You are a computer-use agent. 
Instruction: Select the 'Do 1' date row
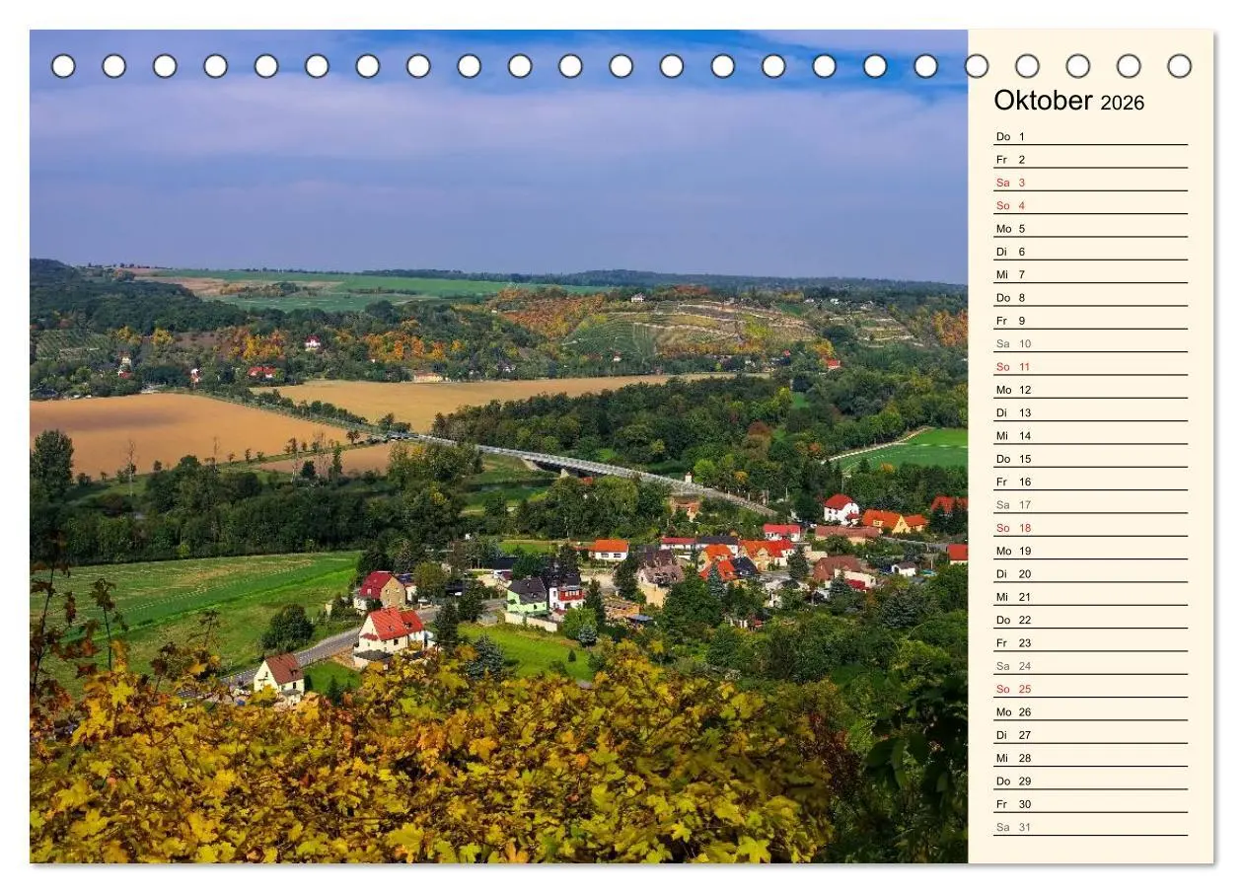pos(1090,136)
